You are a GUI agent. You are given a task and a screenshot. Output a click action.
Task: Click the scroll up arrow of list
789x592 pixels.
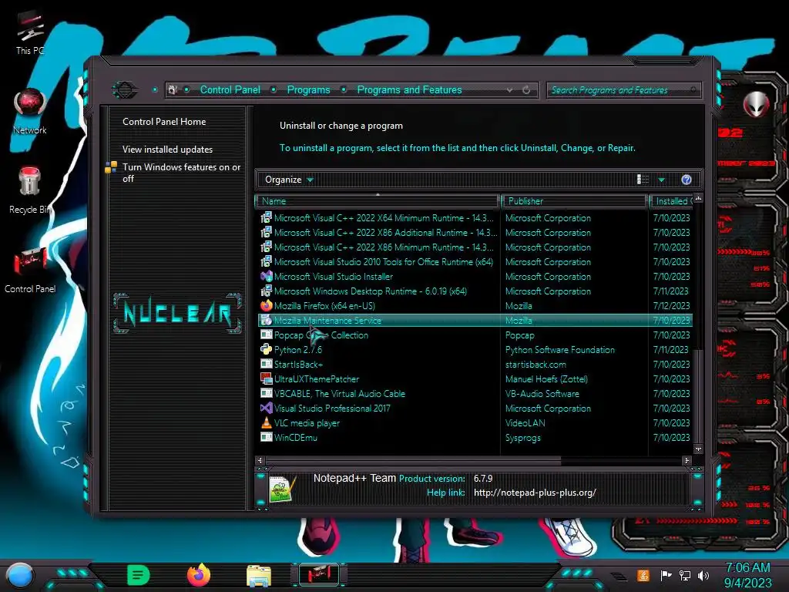point(698,198)
